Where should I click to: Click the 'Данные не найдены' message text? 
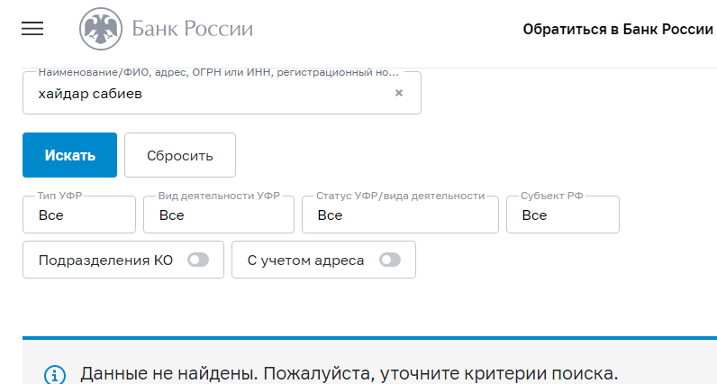[x=349, y=373]
